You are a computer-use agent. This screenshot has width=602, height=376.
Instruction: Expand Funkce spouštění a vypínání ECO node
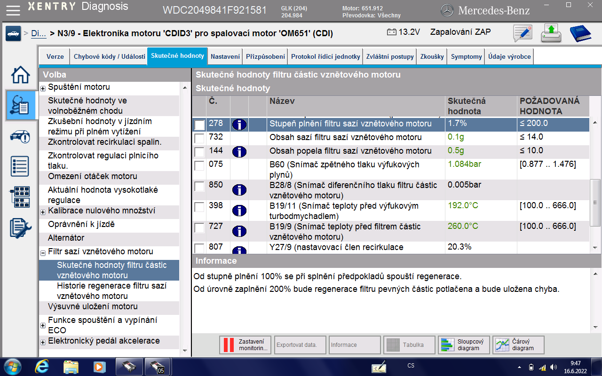[43, 325]
